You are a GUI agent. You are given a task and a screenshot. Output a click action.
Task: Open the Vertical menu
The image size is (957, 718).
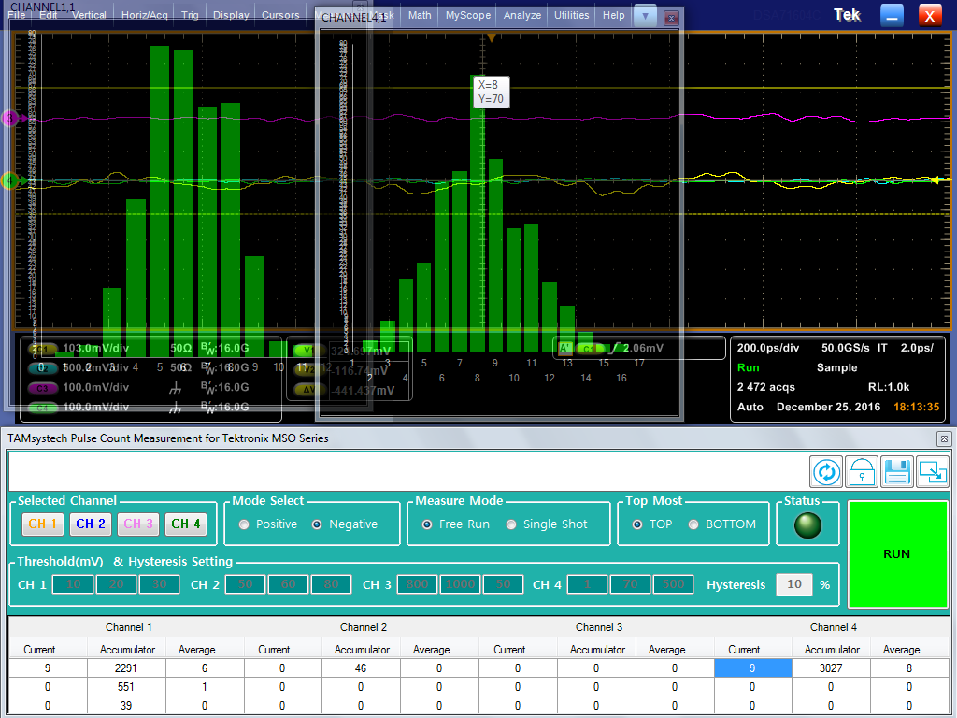tap(89, 15)
